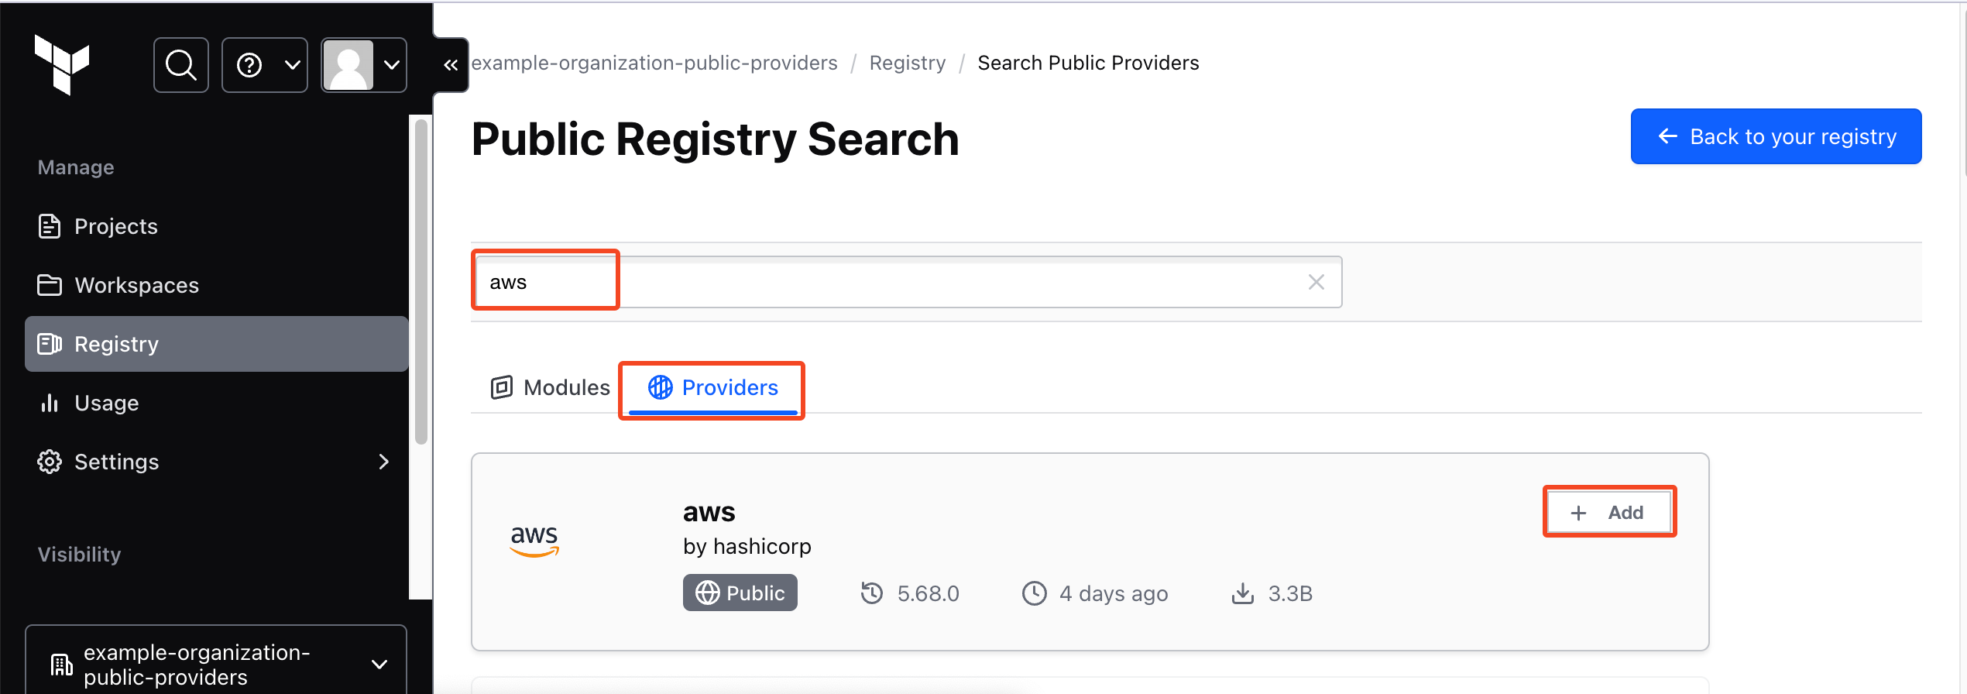
Task: Click Back to your registry button
Action: (x=1776, y=136)
